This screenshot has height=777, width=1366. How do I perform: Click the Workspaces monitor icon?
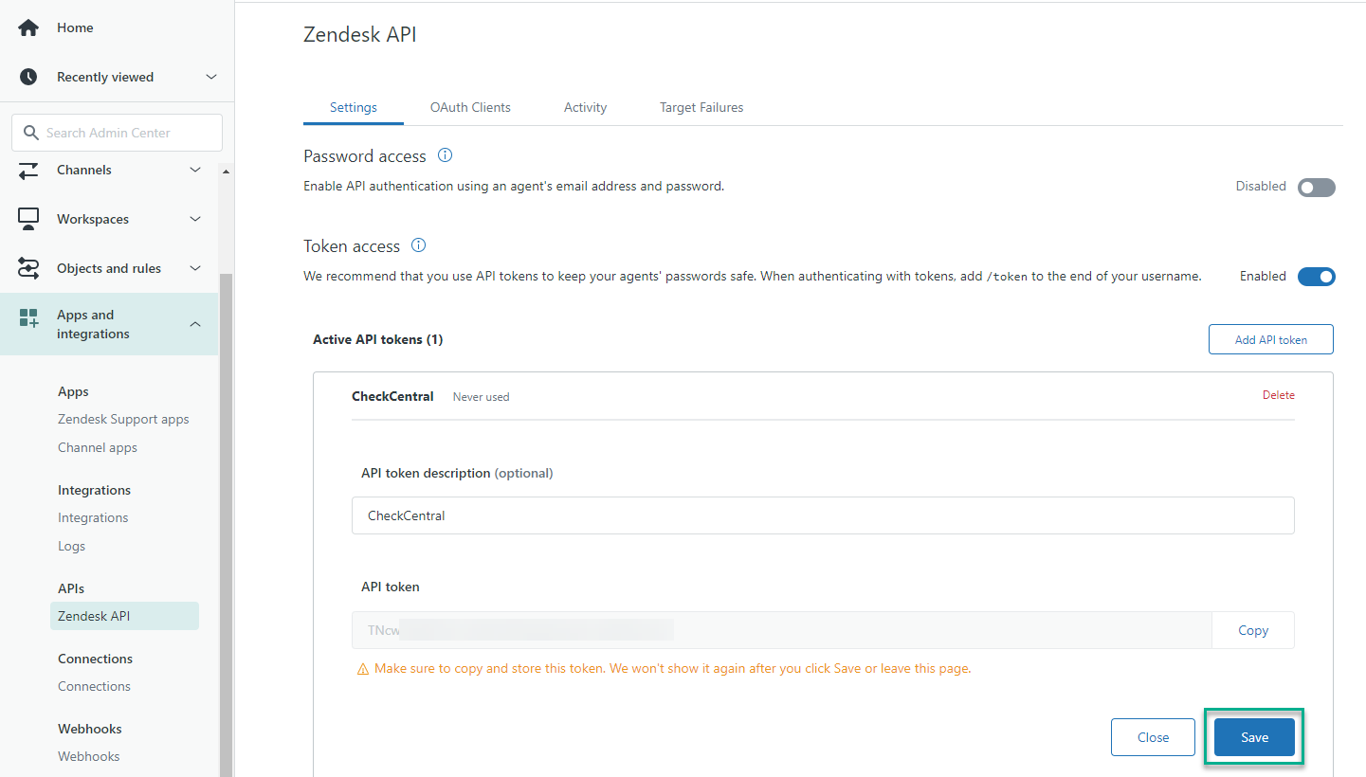coord(28,219)
